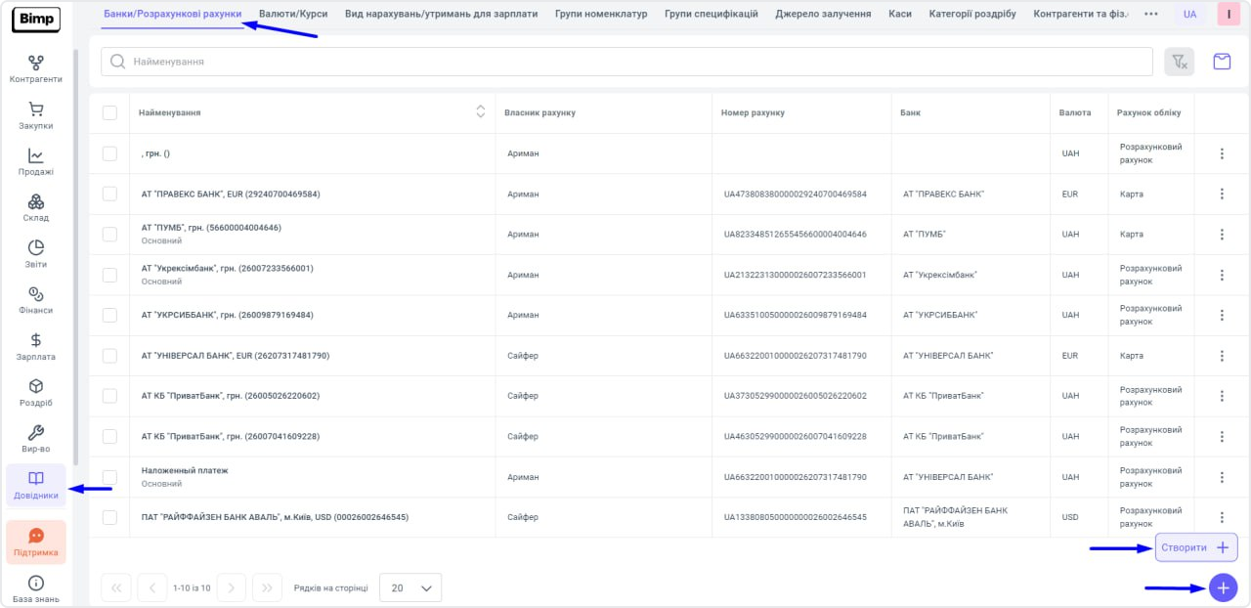Click the archive icon beside search
Image resolution: width=1251 pixels, height=608 pixels.
click(1222, 62)
